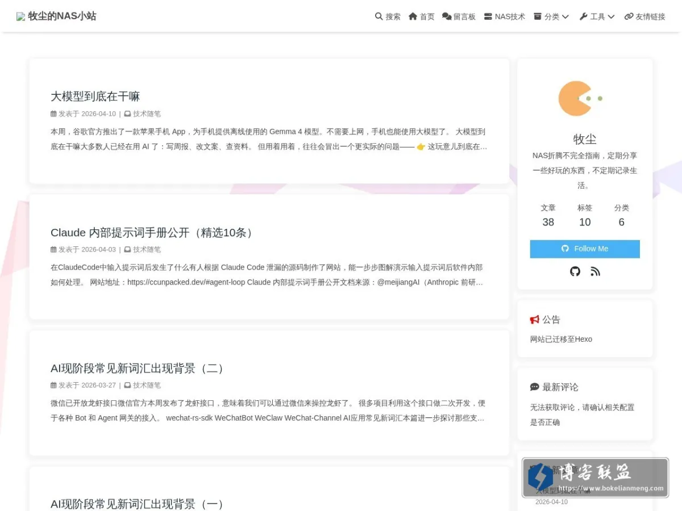Click the search magnifier icon
682x511 pixels.
[x=379, y=16]
